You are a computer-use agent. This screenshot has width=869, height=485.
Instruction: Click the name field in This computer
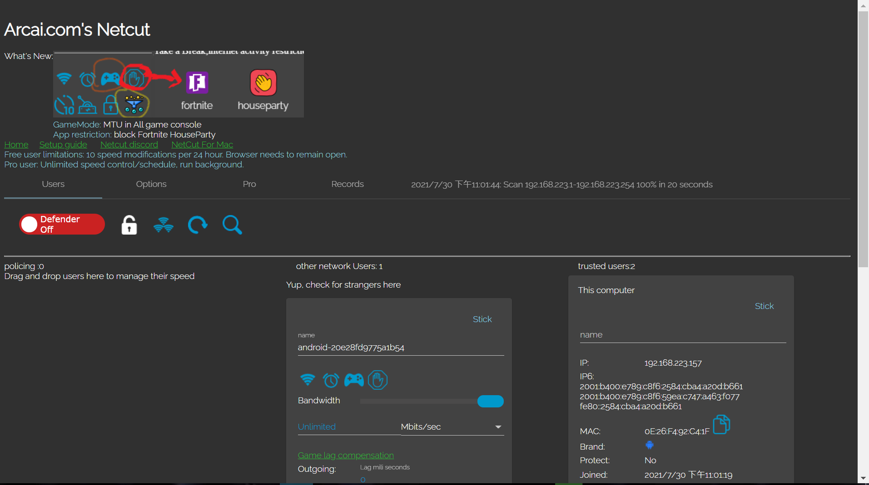click(x=682, y=335)
